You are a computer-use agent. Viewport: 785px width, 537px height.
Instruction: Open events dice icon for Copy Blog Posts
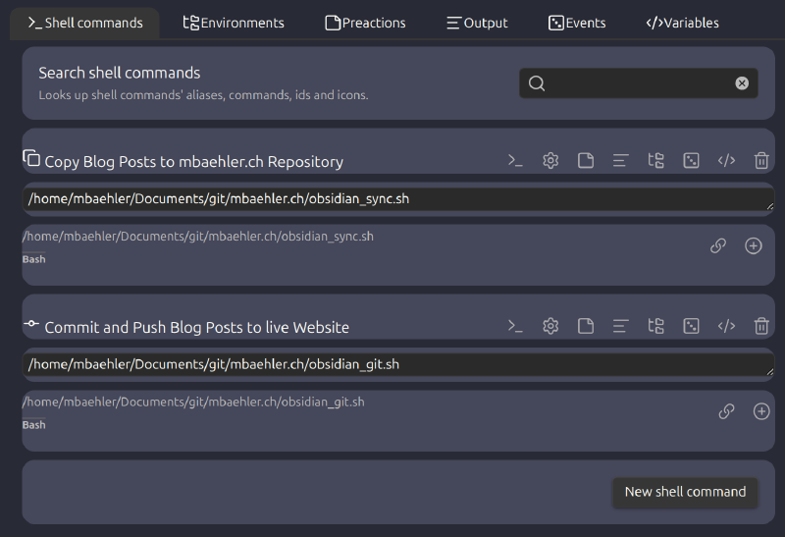click(691, 161)
